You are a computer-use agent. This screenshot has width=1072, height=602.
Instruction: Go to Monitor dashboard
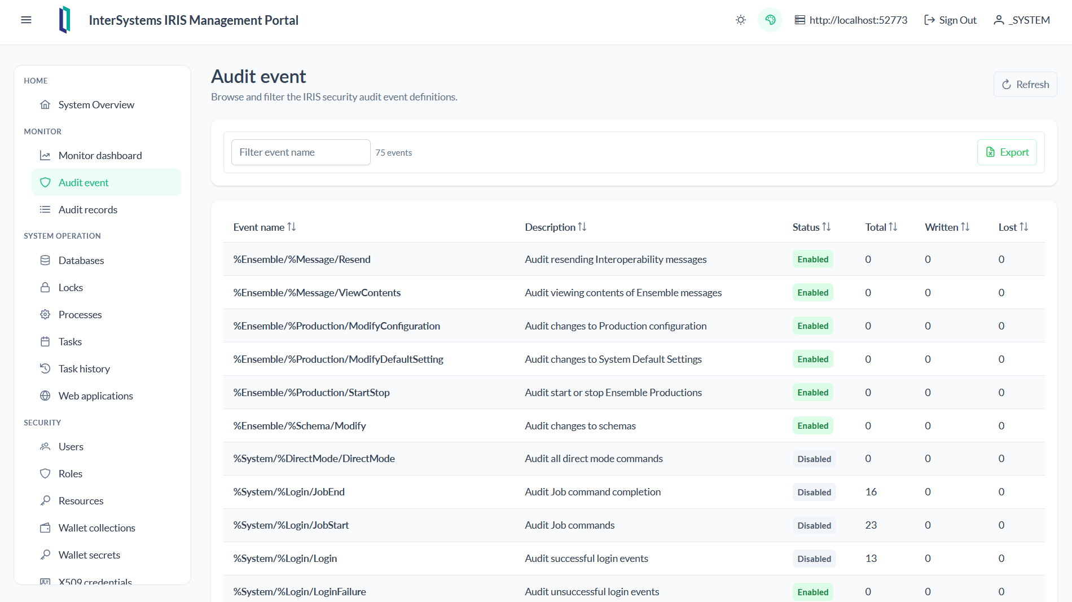click(106, 156)
